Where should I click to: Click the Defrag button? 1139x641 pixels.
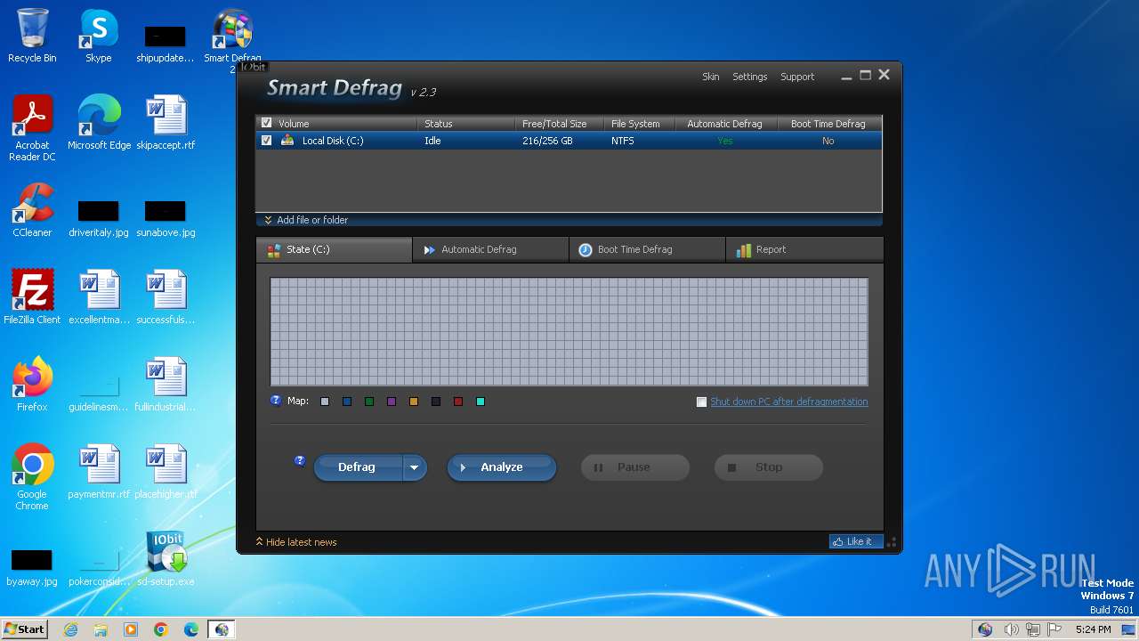pos(358,467)
